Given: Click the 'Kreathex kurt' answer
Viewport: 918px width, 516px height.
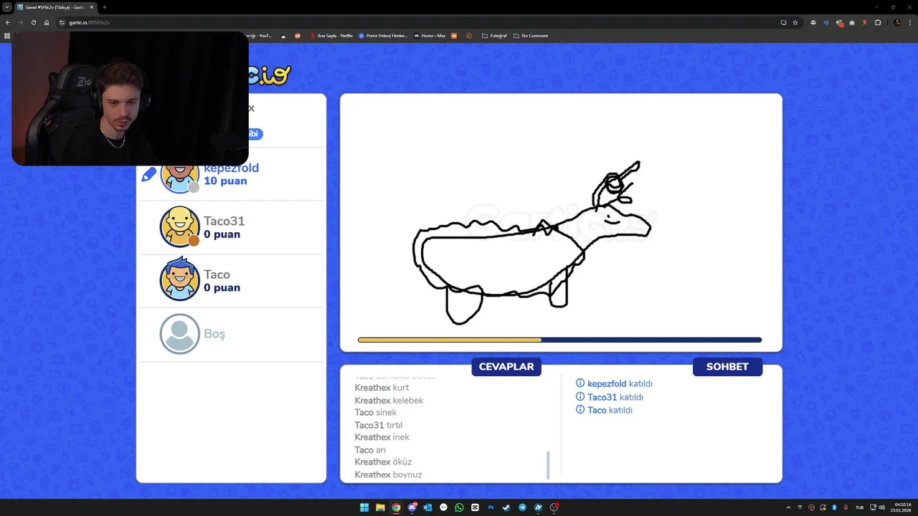Looking at the screenshot, I should (x=382, y=388).
